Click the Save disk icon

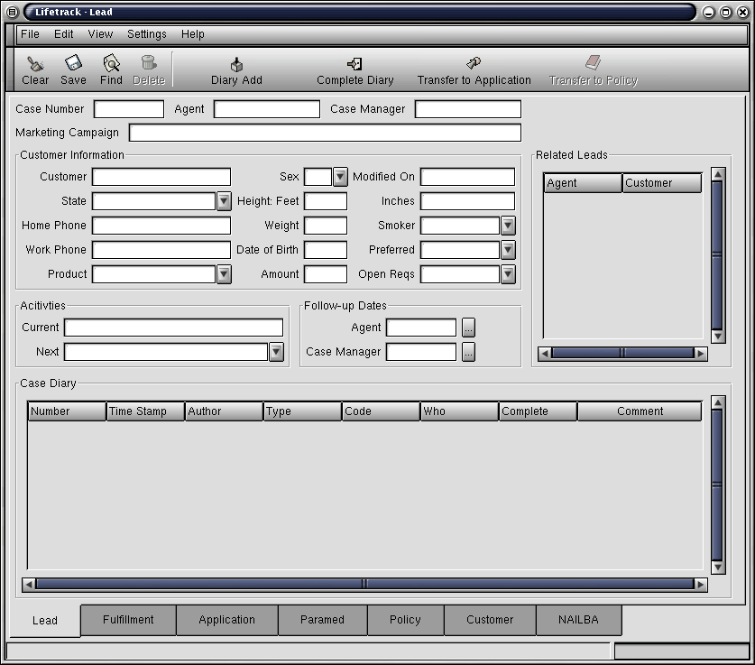(73, 63)
